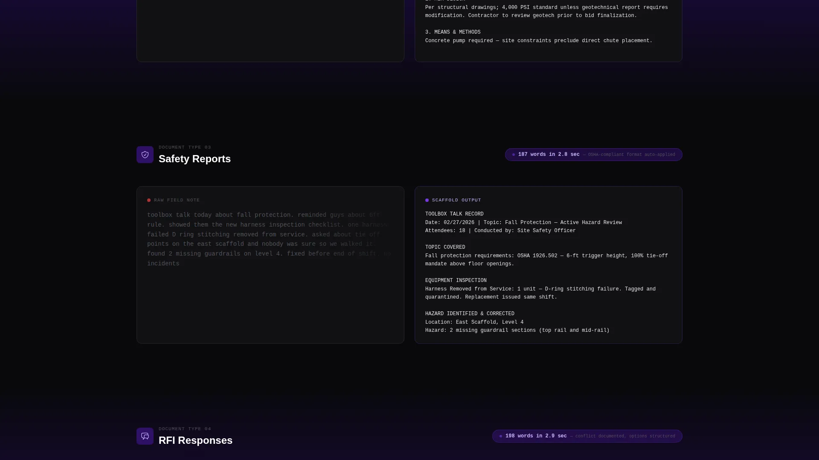Click the '198 words in 2.9 sec' badge

pyautogui.click(x=587, y=436)
